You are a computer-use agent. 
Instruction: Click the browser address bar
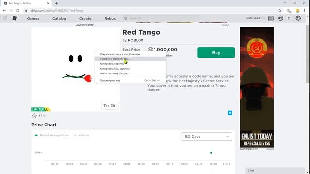pos(150,11)
